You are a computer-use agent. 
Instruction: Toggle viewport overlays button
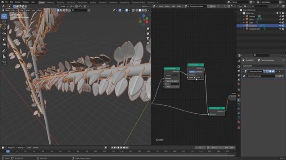(126, 10)
